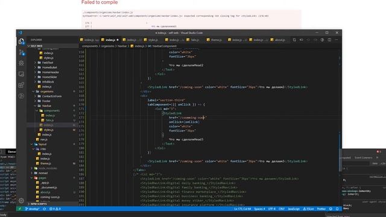Switch to the Tabs.js editor tab
Screen dimensions: 386x217
[x=195, y=40]
